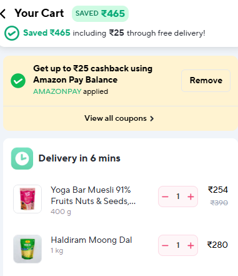This screenshot has height=276, width=238.
Task: Open the Yoga Bar Muesli product name
Action: pos(93,195)
